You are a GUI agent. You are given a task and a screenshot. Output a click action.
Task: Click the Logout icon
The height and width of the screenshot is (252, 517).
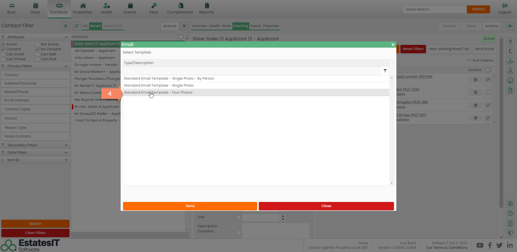pos(505,6)
